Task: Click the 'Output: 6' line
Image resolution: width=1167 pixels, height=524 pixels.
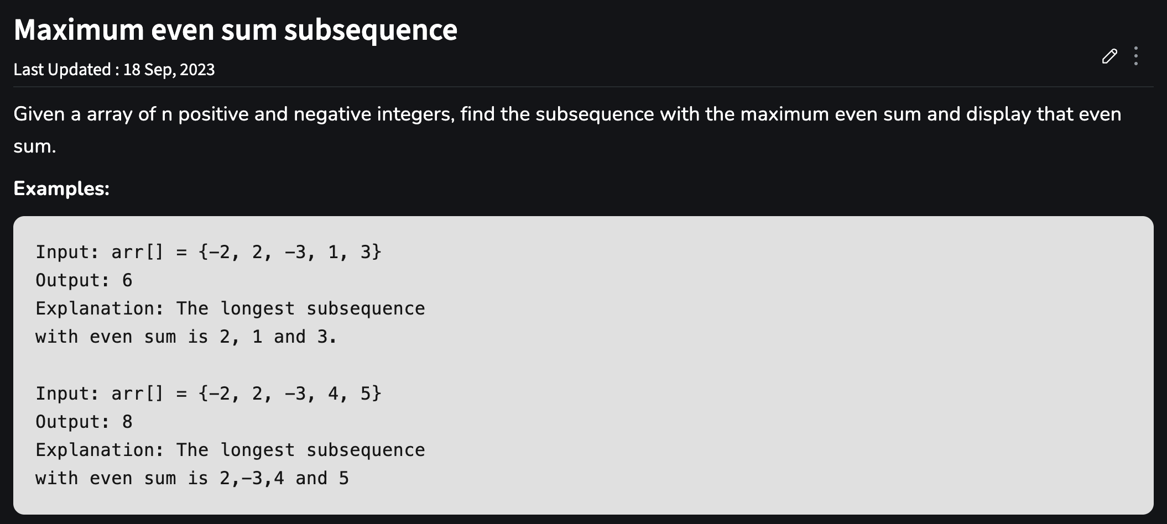Action: [84, 280]
